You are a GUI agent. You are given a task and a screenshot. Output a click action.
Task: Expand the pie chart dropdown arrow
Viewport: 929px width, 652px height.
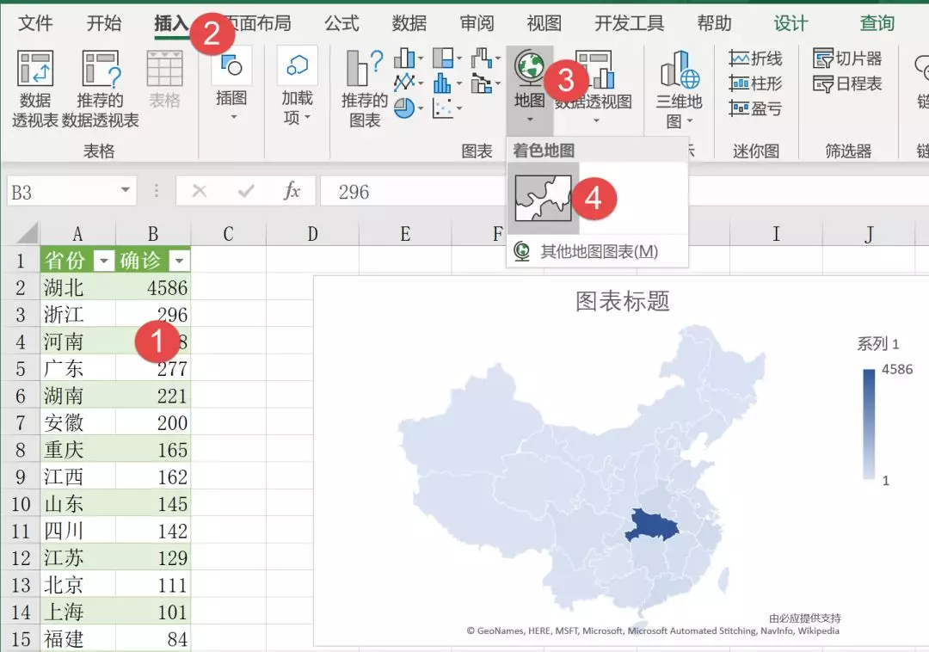pyautogui.click(x=420, y=108)
